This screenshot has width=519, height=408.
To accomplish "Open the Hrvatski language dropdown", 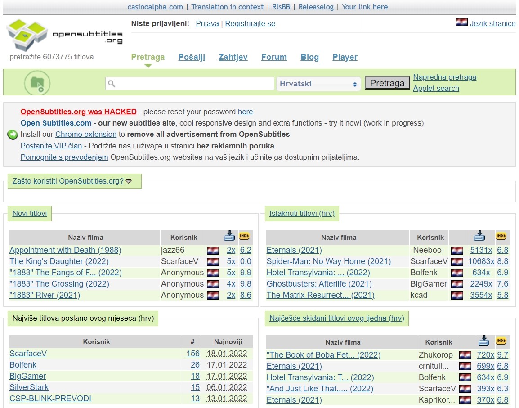I will [318, 84].
